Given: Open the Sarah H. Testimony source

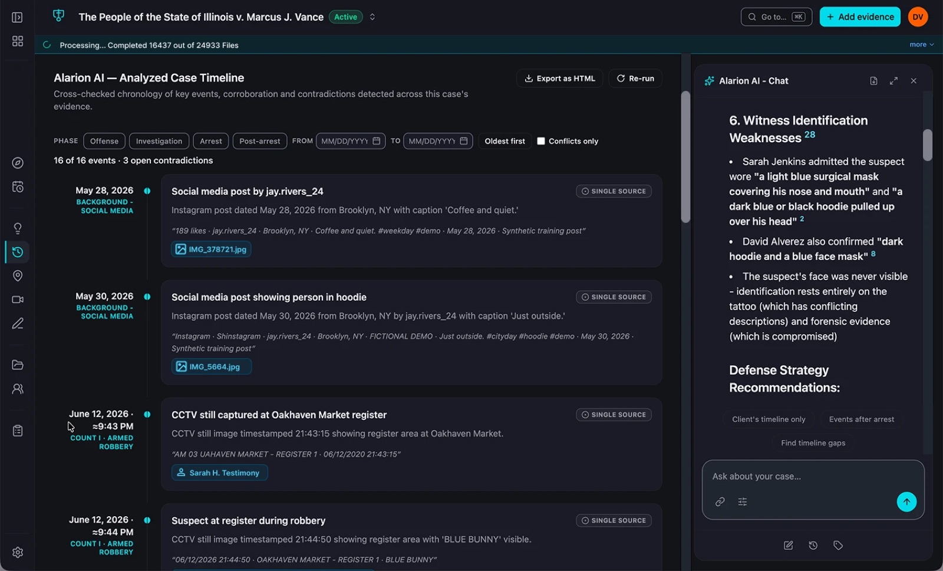Looking at the screenshot, I should point(219,473).
